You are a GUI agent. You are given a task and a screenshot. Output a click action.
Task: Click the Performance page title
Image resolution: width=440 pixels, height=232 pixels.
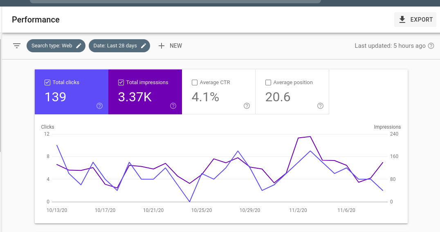(x=36, y=20)
